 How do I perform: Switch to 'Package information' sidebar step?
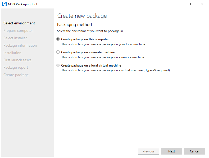coord(20,46)
